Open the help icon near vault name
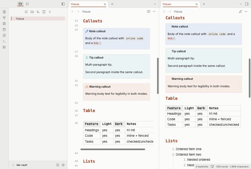251x169 pixels. (58, 165)
